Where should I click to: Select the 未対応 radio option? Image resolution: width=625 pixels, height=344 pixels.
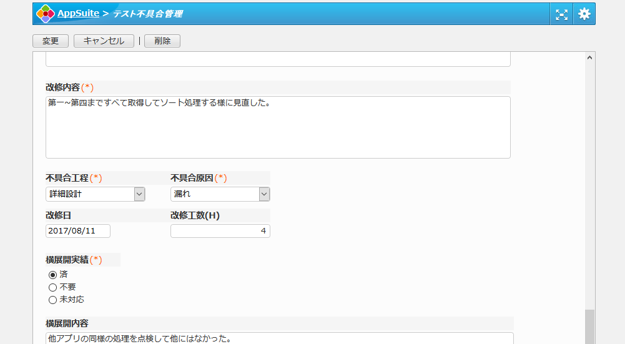52,300
